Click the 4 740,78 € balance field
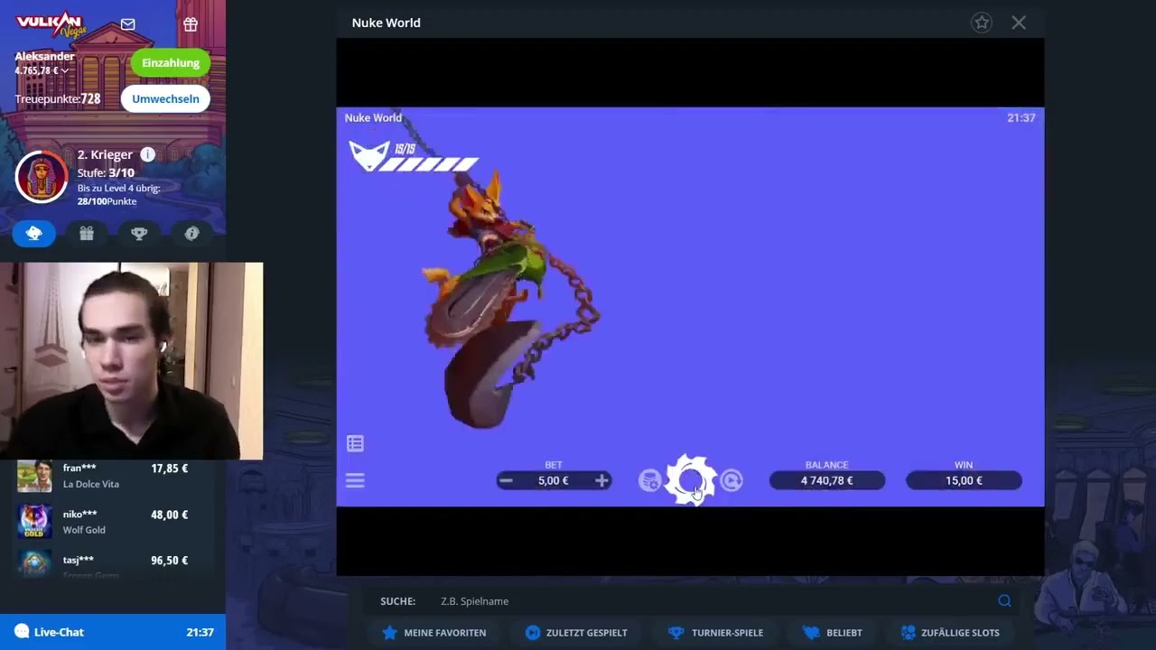The width and height of the screenshot is (1156, 650). [826, 480]
